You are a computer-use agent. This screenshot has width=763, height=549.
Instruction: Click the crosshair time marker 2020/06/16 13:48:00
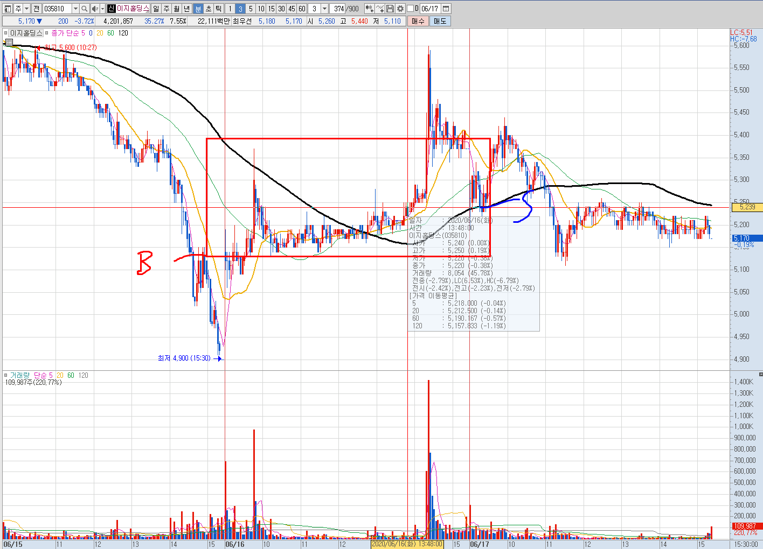[x=407, y=544]
